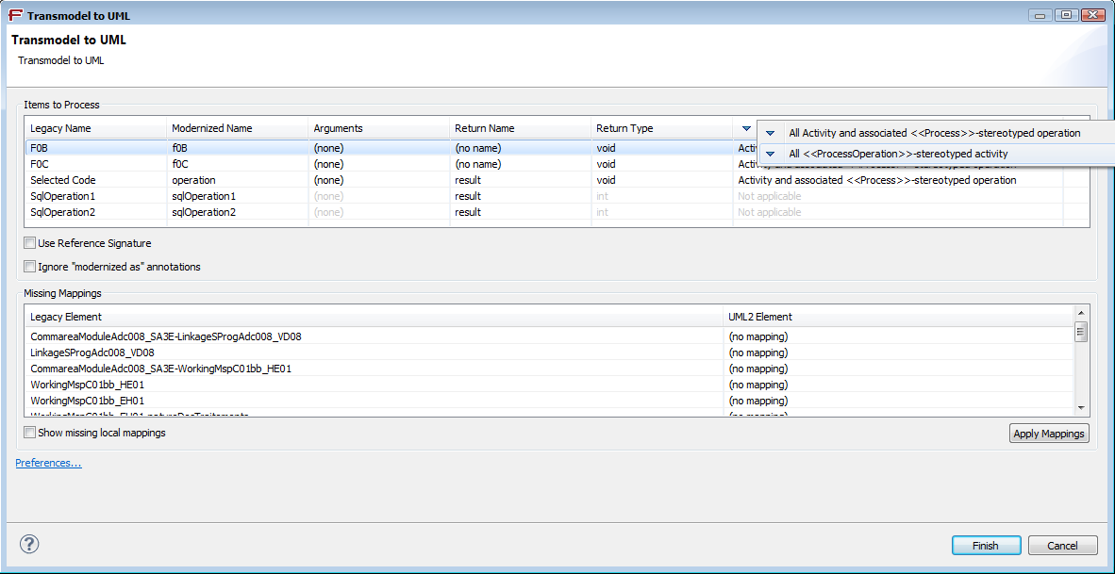
Task: Click the UML2 Element column header
Action: (x=899, y=316)
